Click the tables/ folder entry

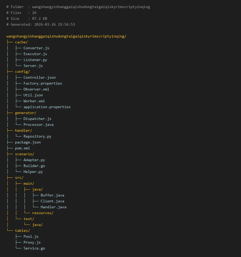coord(22,231)
